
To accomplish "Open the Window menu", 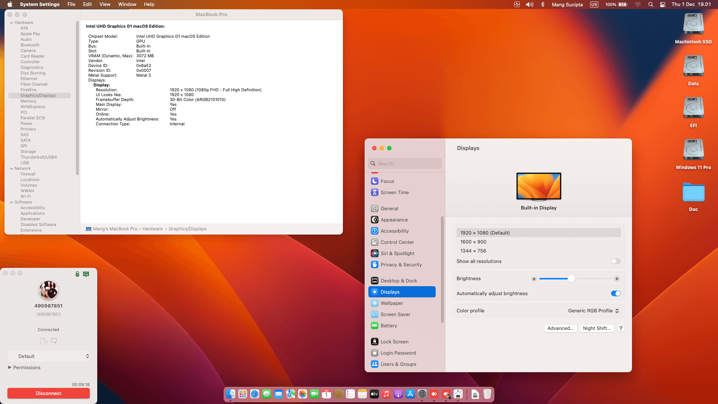I will 127,4.
